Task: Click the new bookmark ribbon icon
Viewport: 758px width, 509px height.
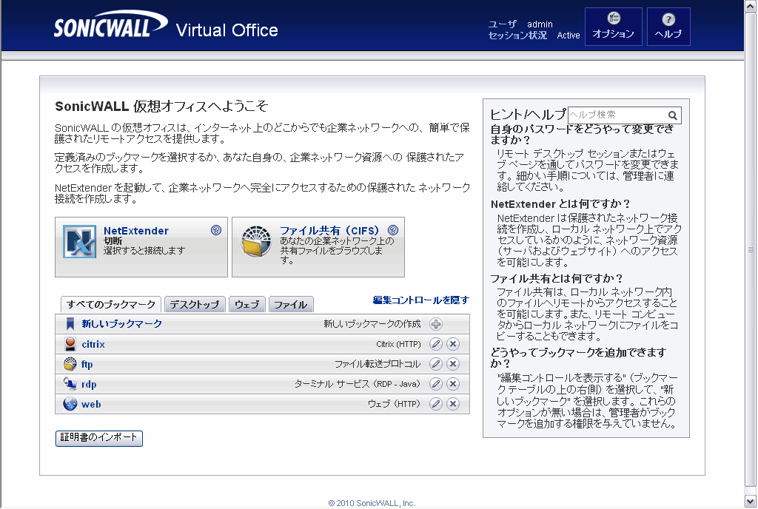Action: (x=70, y=324)
